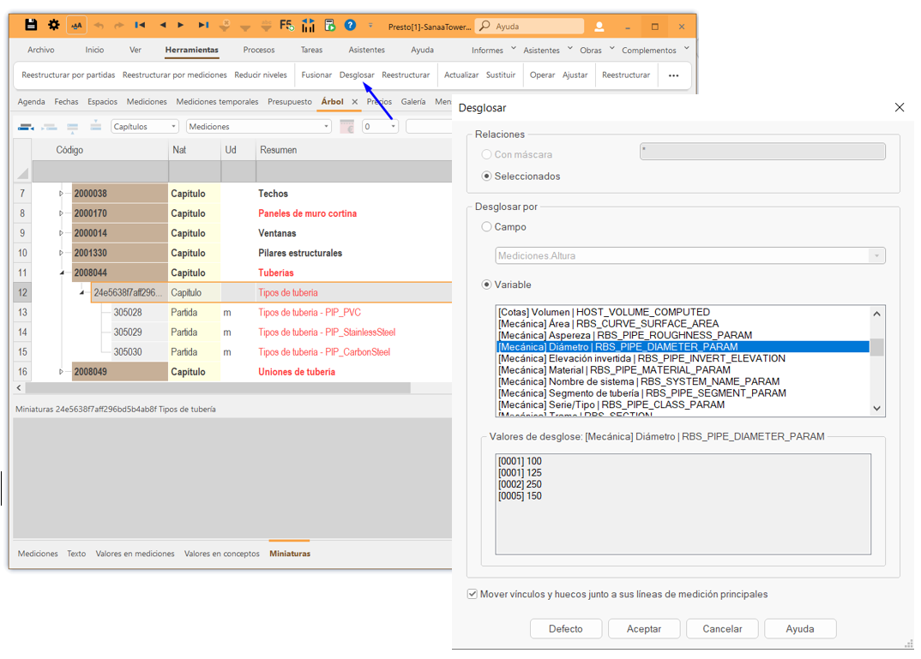Click the top-left select-all grid corner
The width and height of the screenshot is (921, 659).
coord(22,172)
